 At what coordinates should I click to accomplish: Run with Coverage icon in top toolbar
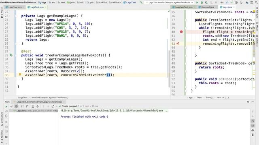pyautogui.click(x=206, y=2)
